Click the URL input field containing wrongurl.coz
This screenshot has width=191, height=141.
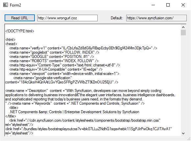67,18
